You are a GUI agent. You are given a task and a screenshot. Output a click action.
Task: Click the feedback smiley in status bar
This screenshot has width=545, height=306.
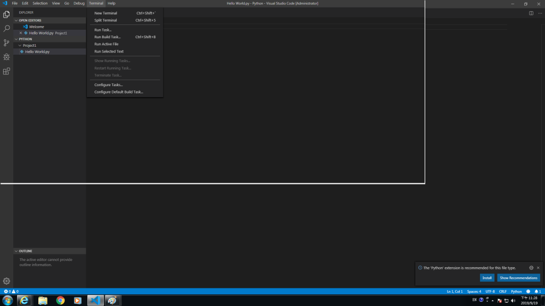click(529, 292)
